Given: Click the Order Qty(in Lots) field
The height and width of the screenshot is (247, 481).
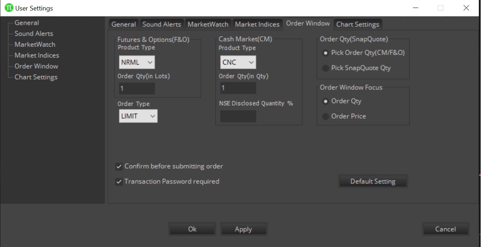Looking at the screenshot, I should pos(137,88).
